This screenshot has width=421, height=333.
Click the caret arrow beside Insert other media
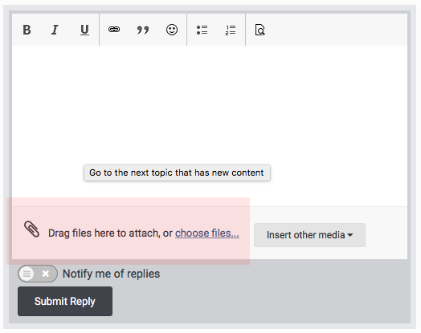(x=350, y=235)
